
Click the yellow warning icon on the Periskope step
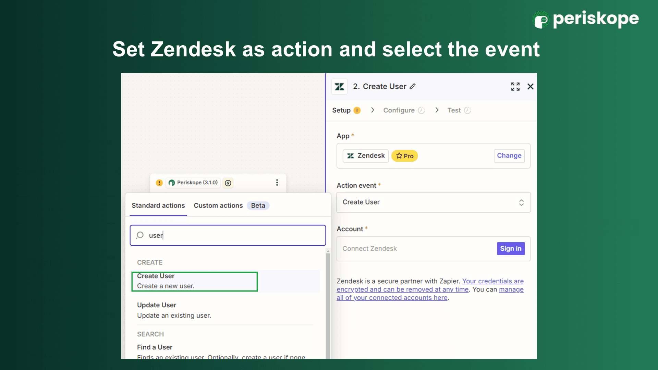tap(159, 183)
